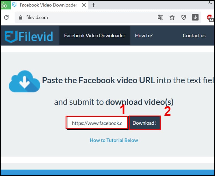Viewport: 215px width, 176px height.
Task: Follow the How to Tutorial Below link
Action: tap(114, 140)
